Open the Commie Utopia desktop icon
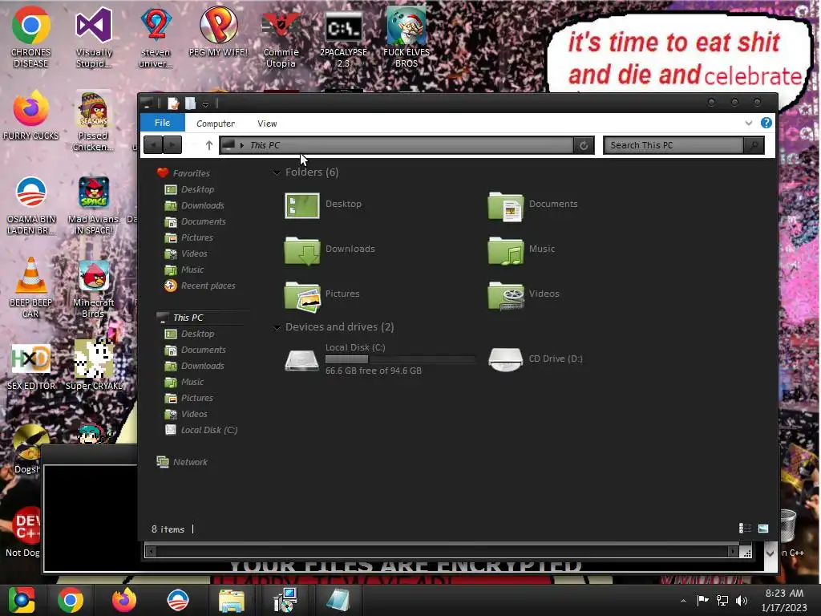Viewport: 821px width, 616px height. point(281,38)
